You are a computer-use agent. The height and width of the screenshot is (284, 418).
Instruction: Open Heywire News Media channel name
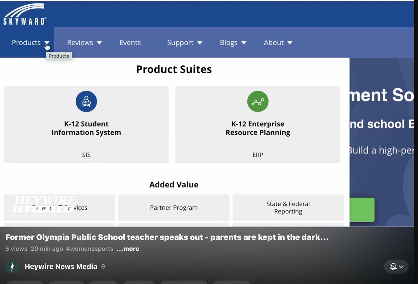pyautogui.click(x=61, y=267)
